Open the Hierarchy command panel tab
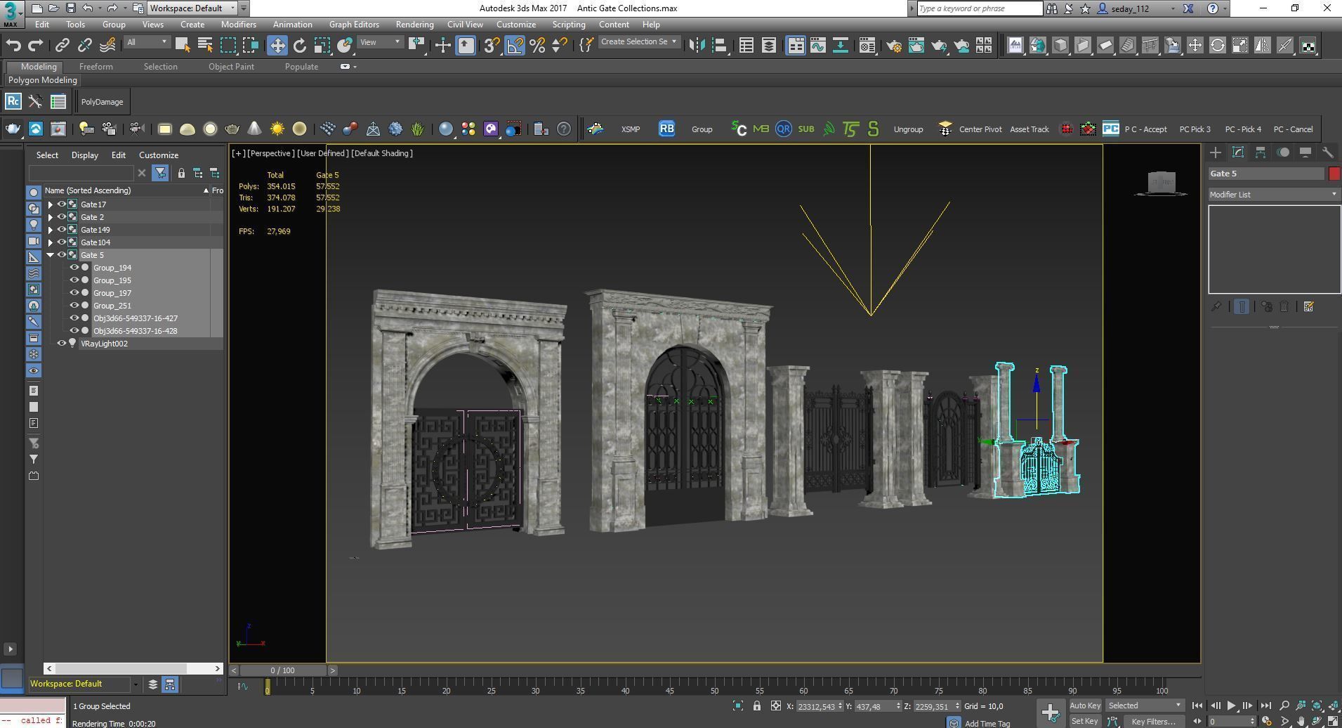The width and height of the screenshot is (1342, 728). [1261, 152]
